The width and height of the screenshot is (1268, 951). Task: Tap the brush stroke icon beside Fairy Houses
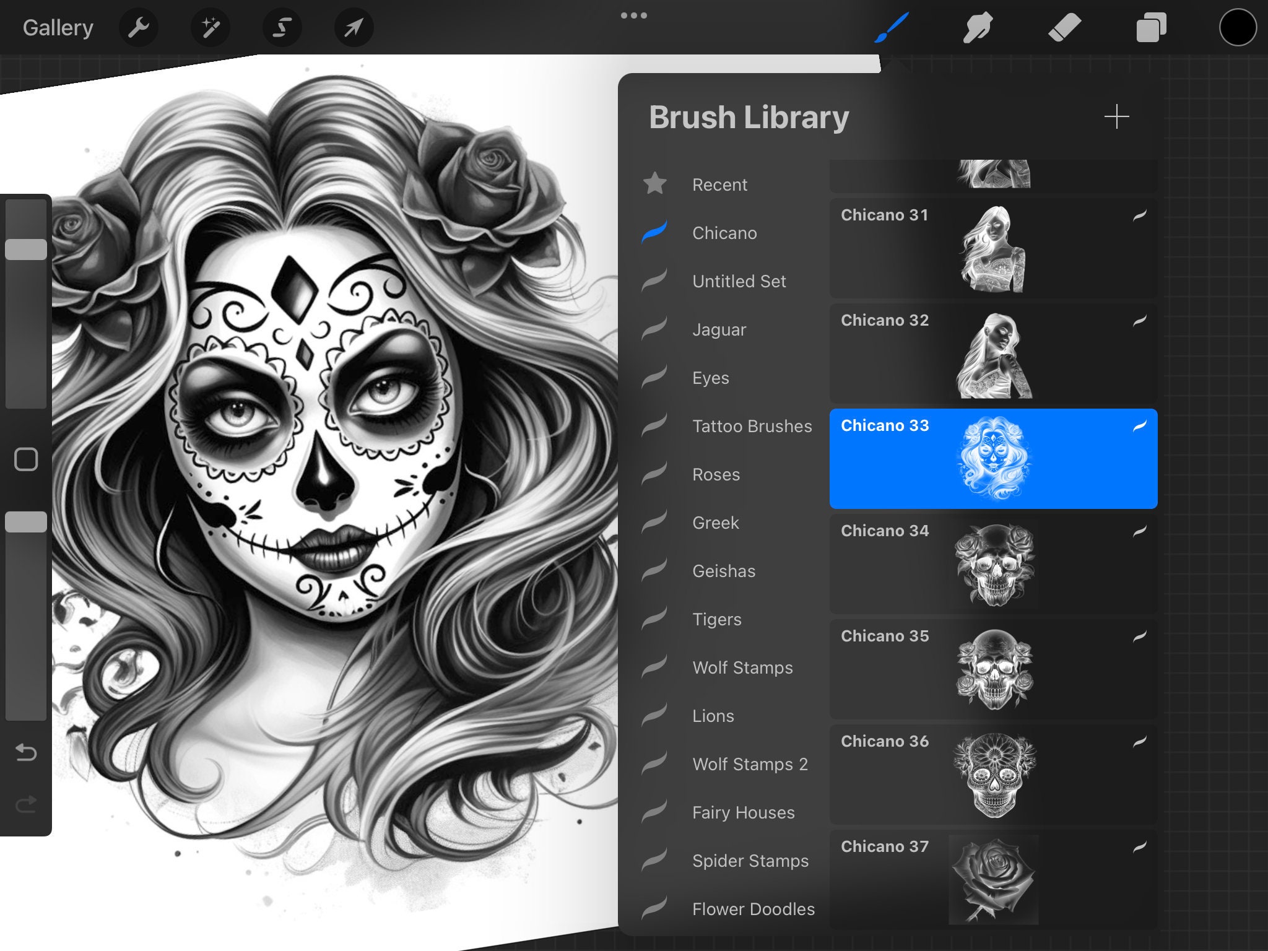tap(654, 812)
